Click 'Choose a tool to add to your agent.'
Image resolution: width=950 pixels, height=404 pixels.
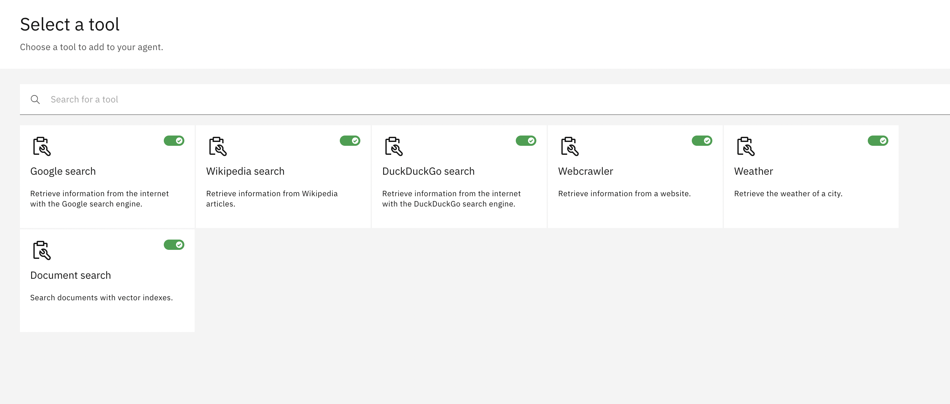(x=92, y=47)
